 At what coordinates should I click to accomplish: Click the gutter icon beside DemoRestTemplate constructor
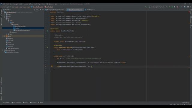pyautogui.click(x=47, y=48)
